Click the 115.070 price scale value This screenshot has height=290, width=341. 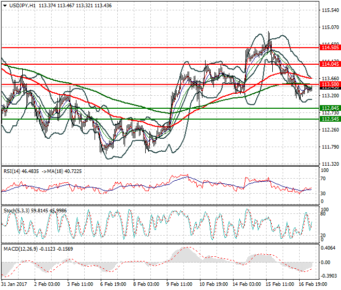[x=330, y=27]
